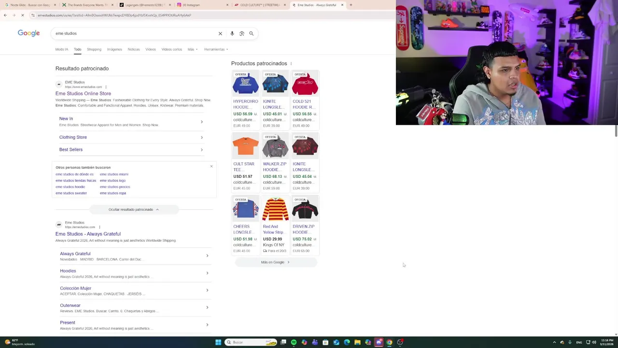This screenshot has height=348, width=618.
Task: Open Microsoft Edge from the taskbar
Action: [x=347, y=342]
